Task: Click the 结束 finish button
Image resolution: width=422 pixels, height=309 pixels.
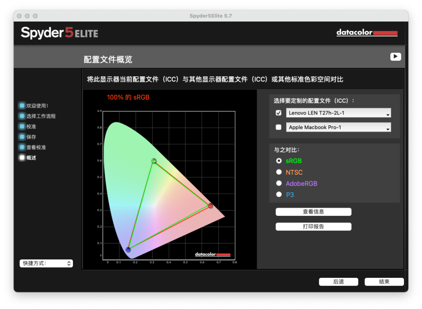Action: click(x=384, y=282)
